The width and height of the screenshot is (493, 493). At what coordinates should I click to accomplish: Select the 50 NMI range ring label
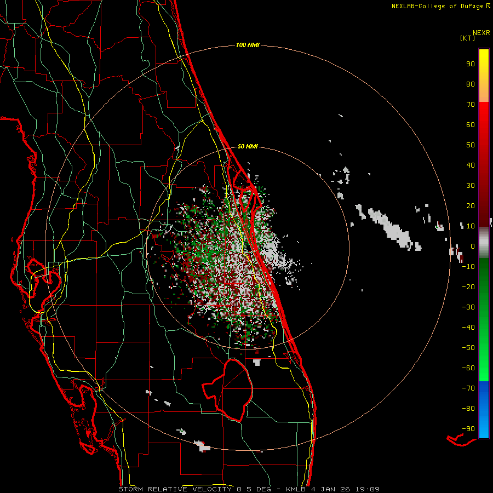pyautogui.click(x=248, y=146)
